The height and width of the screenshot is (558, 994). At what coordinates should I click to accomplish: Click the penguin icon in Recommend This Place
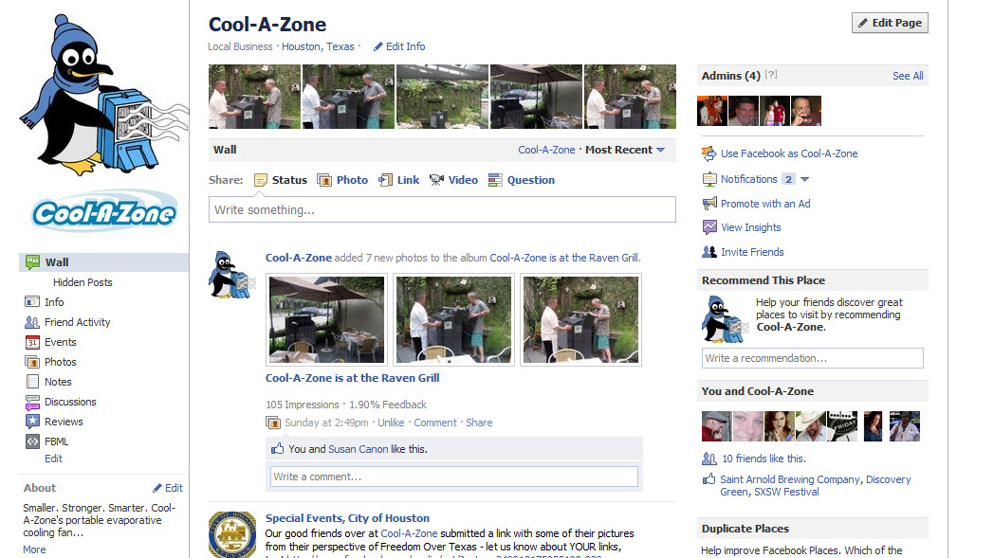(726, 319)
